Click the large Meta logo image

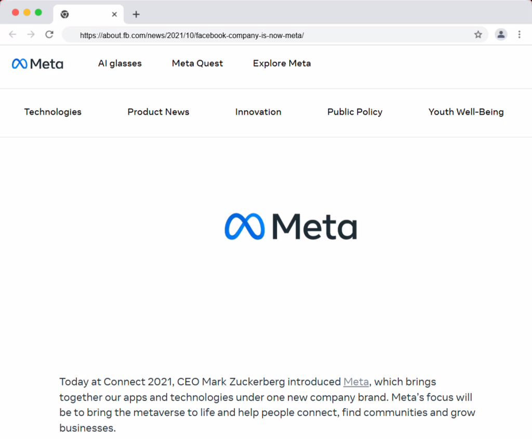click(291, 226)
